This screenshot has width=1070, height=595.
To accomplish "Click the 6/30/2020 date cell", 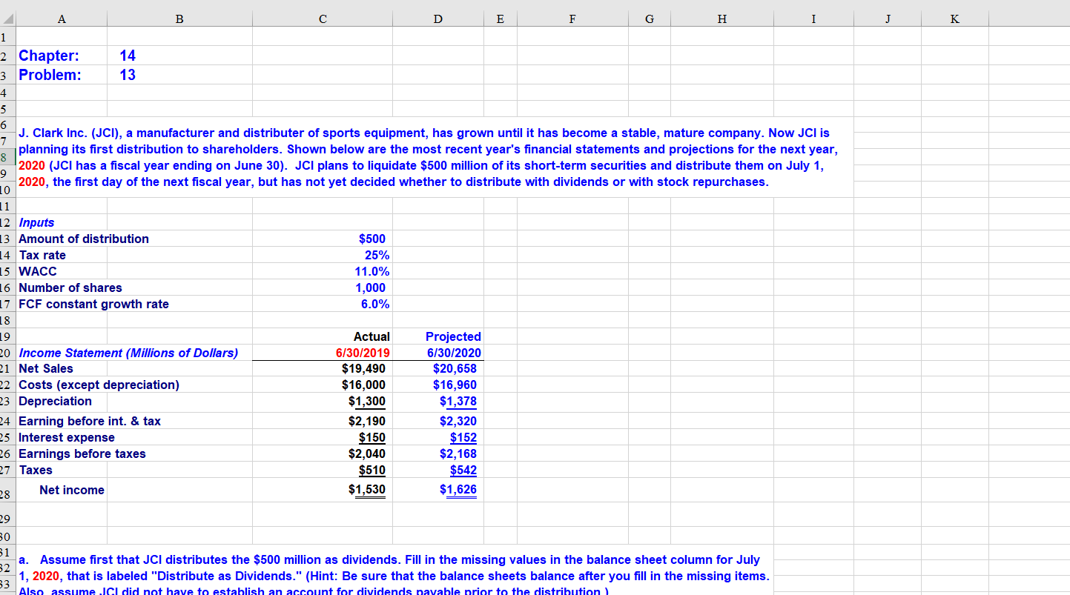I will (x=454, y=353).
